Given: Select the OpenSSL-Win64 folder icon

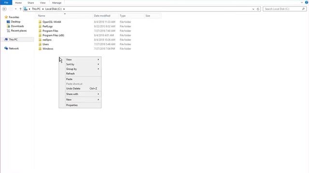Looking at the screenshot, I should coord(40,22).
